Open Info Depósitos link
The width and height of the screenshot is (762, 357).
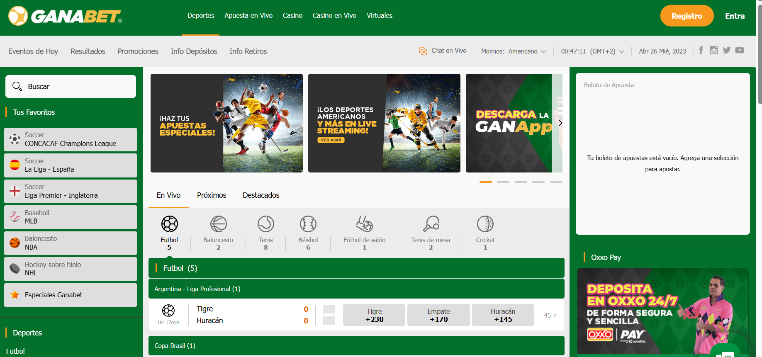(194, 51)
